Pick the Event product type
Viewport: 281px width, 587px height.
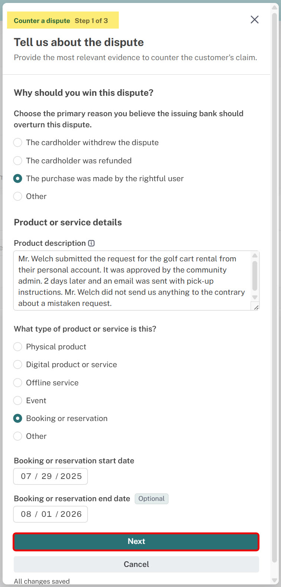[30, 401]
